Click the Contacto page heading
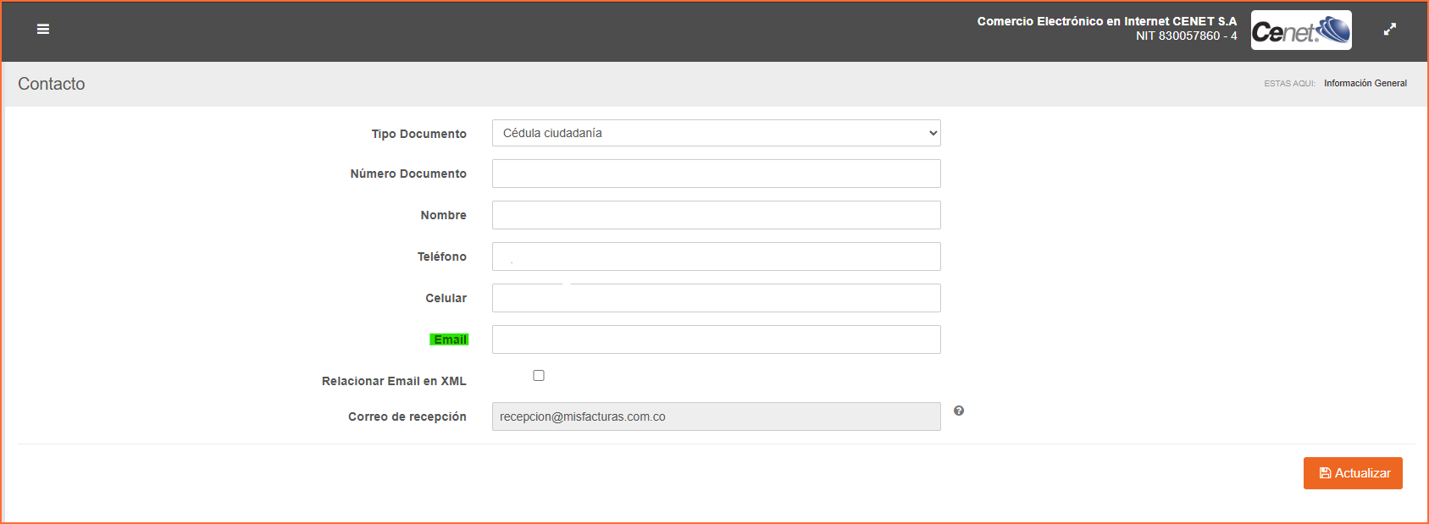 52,84
